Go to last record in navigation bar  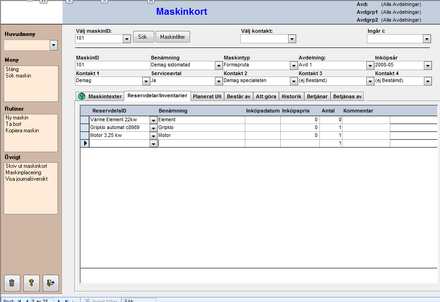click(66, 301)
